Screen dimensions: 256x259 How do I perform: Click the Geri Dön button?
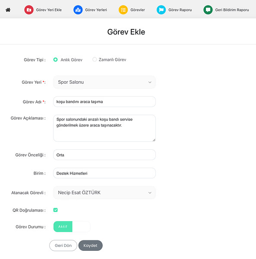pyautogui.click(x=63, y=246)
